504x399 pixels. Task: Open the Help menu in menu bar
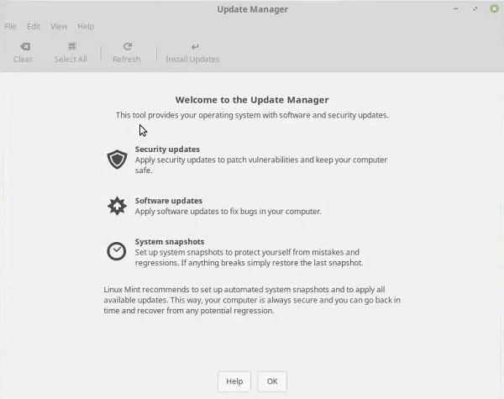click(x=86, y=26)
